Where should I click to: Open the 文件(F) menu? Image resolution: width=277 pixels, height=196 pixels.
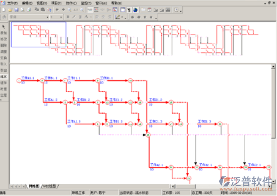tap(12, 3)
